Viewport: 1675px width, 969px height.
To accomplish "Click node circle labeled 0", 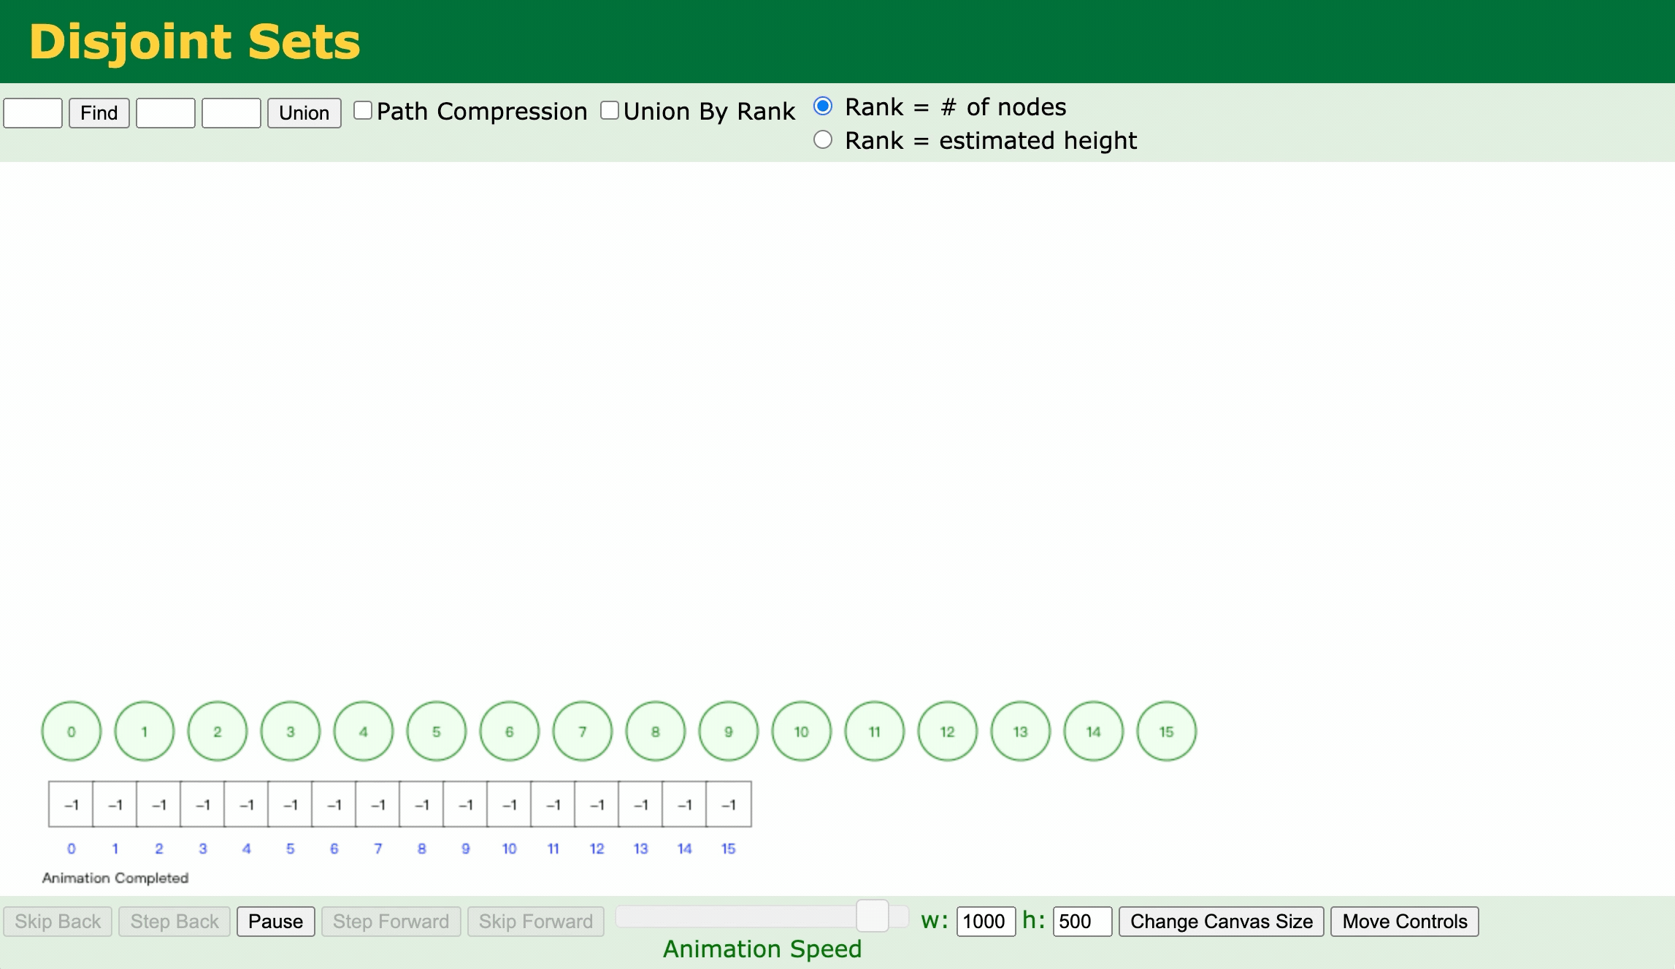I will pyautogui.click(x=72, y=731).
